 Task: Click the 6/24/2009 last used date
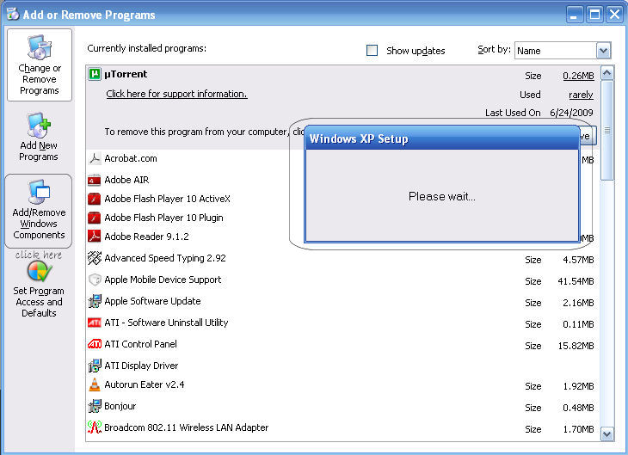pyautogui.click(x=571, y=113)
